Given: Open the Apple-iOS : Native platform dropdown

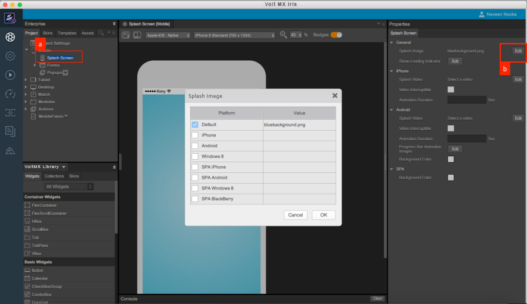Looking at the screenshot, I should [168, 35].
